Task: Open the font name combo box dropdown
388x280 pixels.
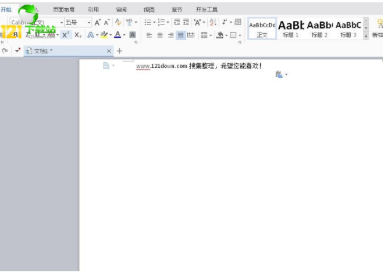Action: (62, 23)
